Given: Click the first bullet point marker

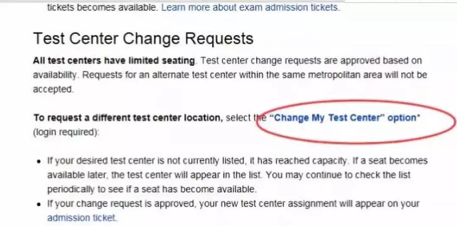Looking at the screenshot, I should point(39,161).
